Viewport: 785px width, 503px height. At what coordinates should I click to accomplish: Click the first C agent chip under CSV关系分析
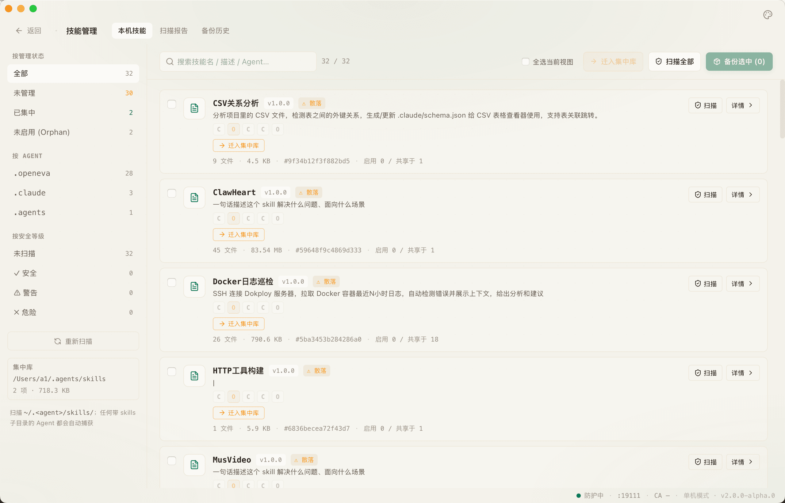click(x=219, y=129)
